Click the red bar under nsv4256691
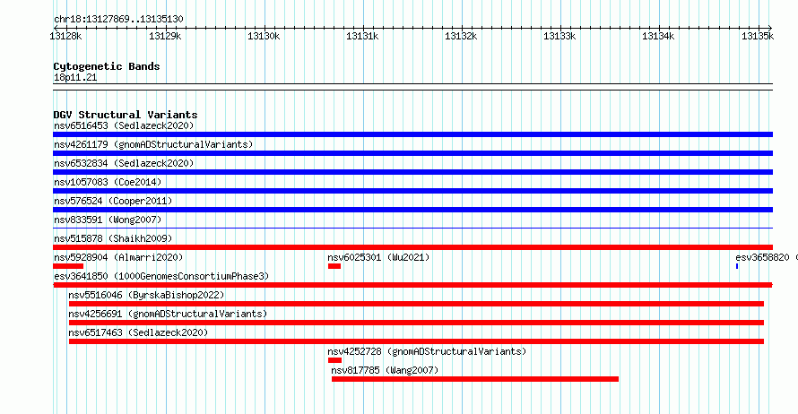 pyautogui.click(x=416, y=323)
